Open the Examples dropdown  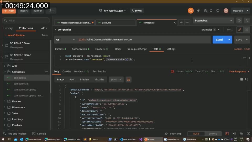(x=210, y=30)
